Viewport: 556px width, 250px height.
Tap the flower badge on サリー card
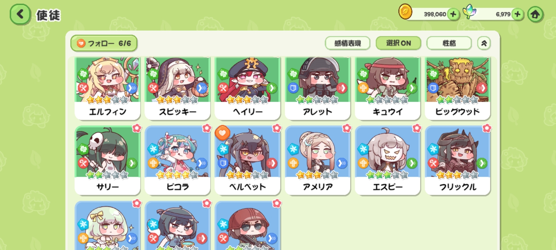(137, 128)
